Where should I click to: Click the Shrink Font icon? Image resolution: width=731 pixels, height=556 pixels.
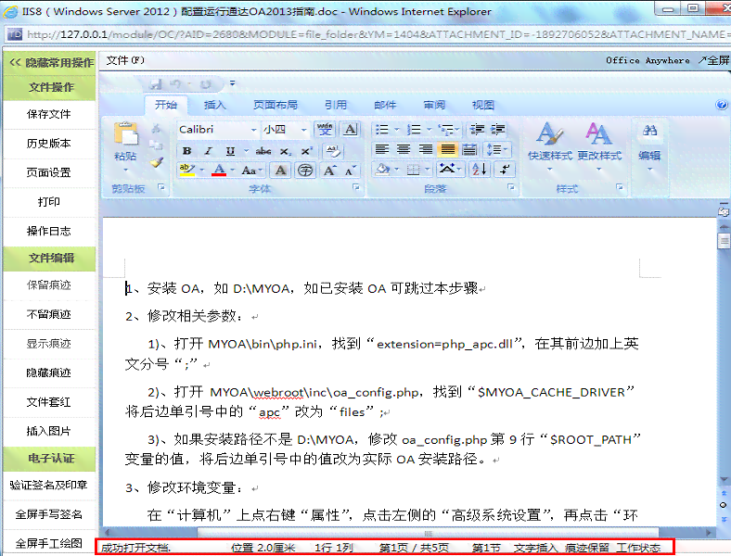coord(351,171)
